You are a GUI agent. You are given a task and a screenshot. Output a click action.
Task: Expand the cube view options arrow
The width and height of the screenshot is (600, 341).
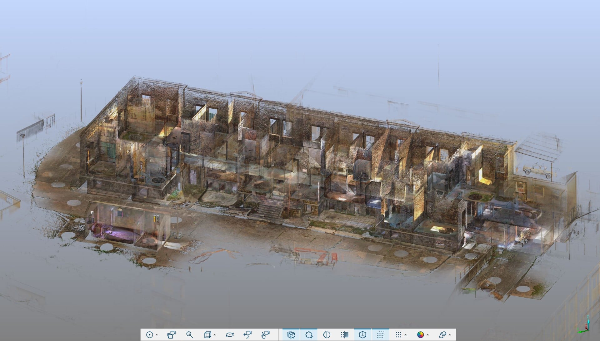pyautogui.click(x=214, y=335)
